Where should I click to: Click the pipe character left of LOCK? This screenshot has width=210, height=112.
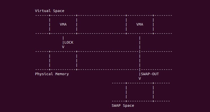tap(63, 42)
